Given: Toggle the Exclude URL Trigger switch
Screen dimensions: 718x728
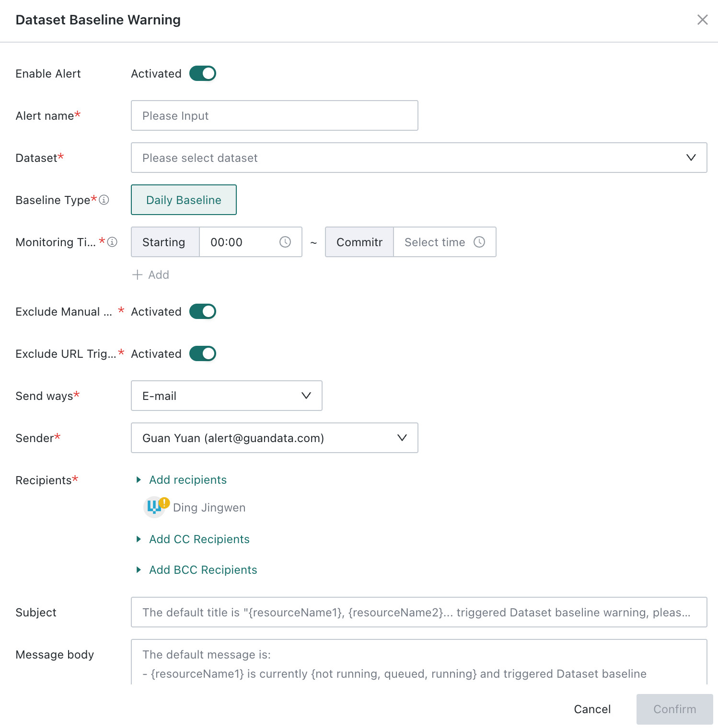Looking at the screenshot, I should pyautogui.click(x=203, y=353).
